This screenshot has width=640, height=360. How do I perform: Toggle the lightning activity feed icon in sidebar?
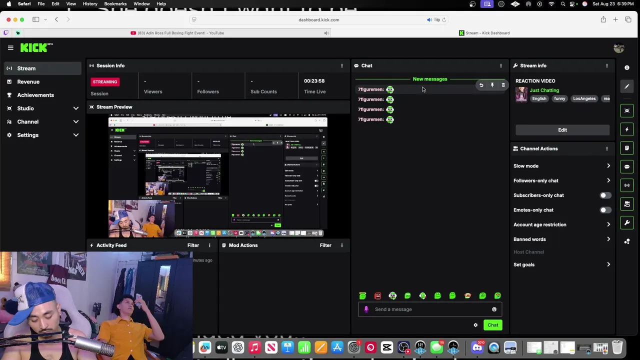[627, 129]
